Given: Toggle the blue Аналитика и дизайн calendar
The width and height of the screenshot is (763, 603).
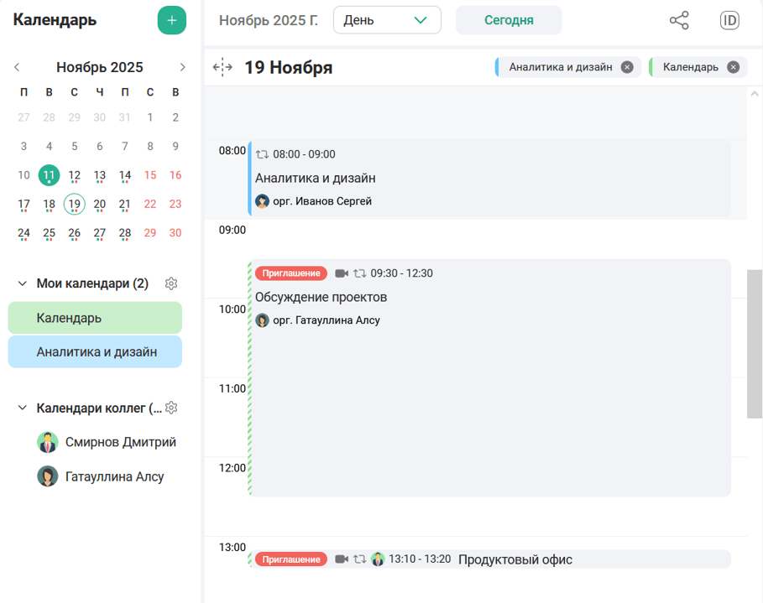Looking at the screenshot, I should click(95, 352).
